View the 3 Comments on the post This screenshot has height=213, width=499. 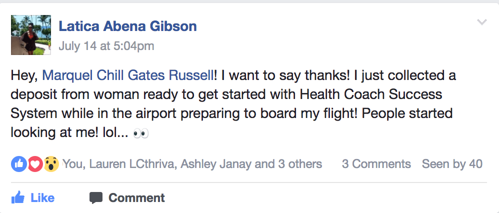point(376,164)
